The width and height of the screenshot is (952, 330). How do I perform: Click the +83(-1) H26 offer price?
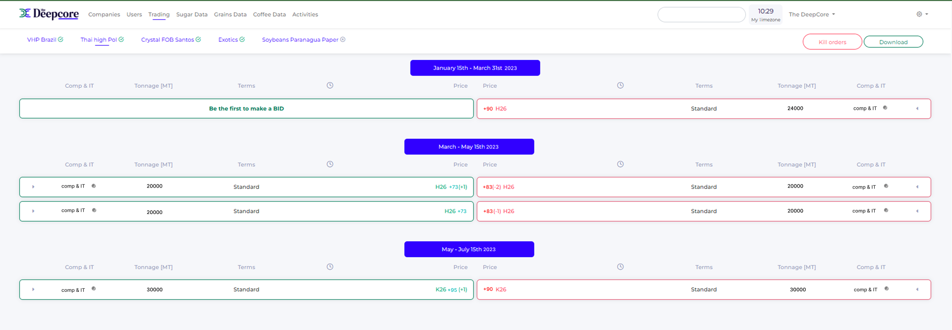click(498, 211)
